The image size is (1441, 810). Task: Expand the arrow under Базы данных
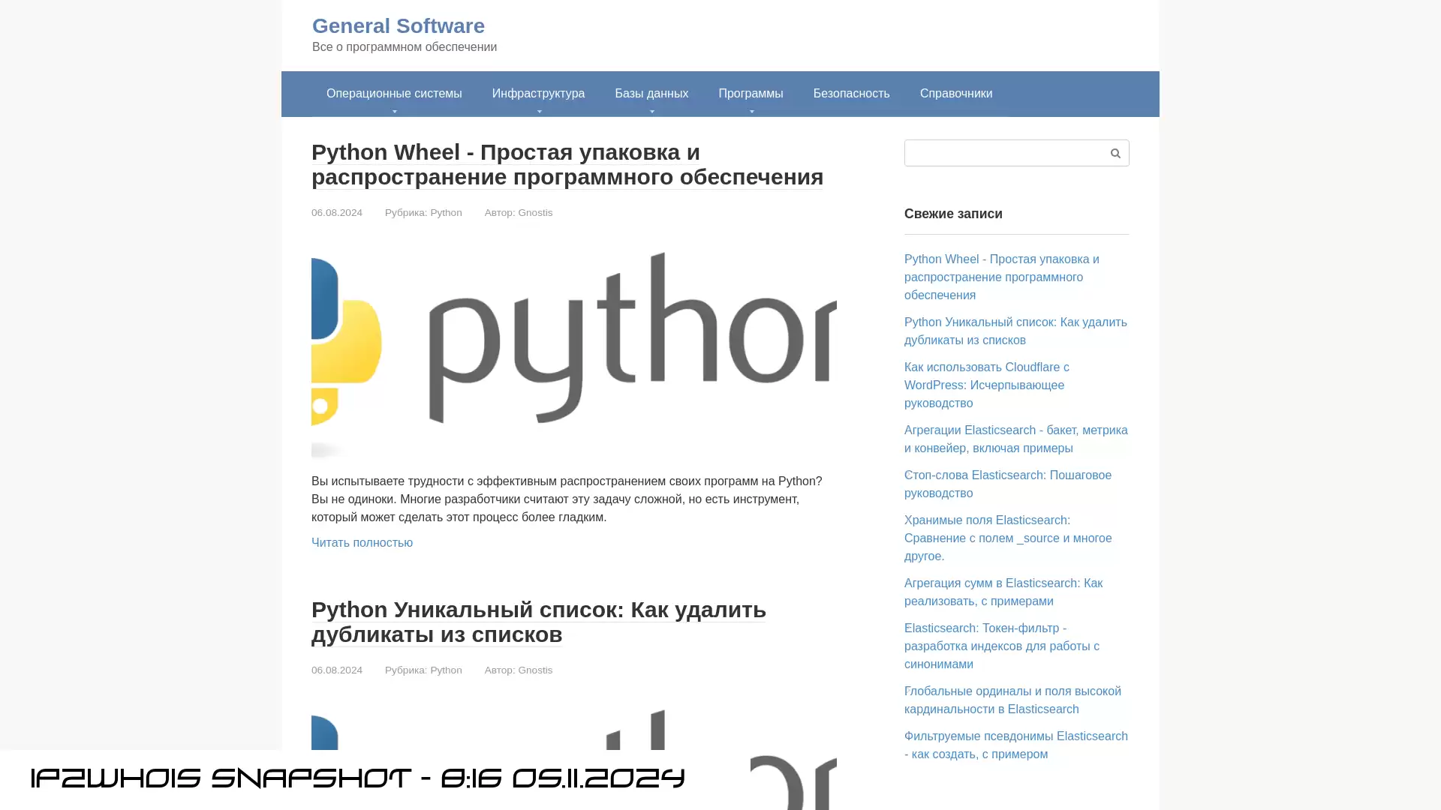(652, 112)
